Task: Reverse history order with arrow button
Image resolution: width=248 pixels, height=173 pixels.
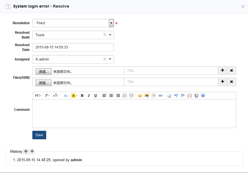Action: pos(26,152)
